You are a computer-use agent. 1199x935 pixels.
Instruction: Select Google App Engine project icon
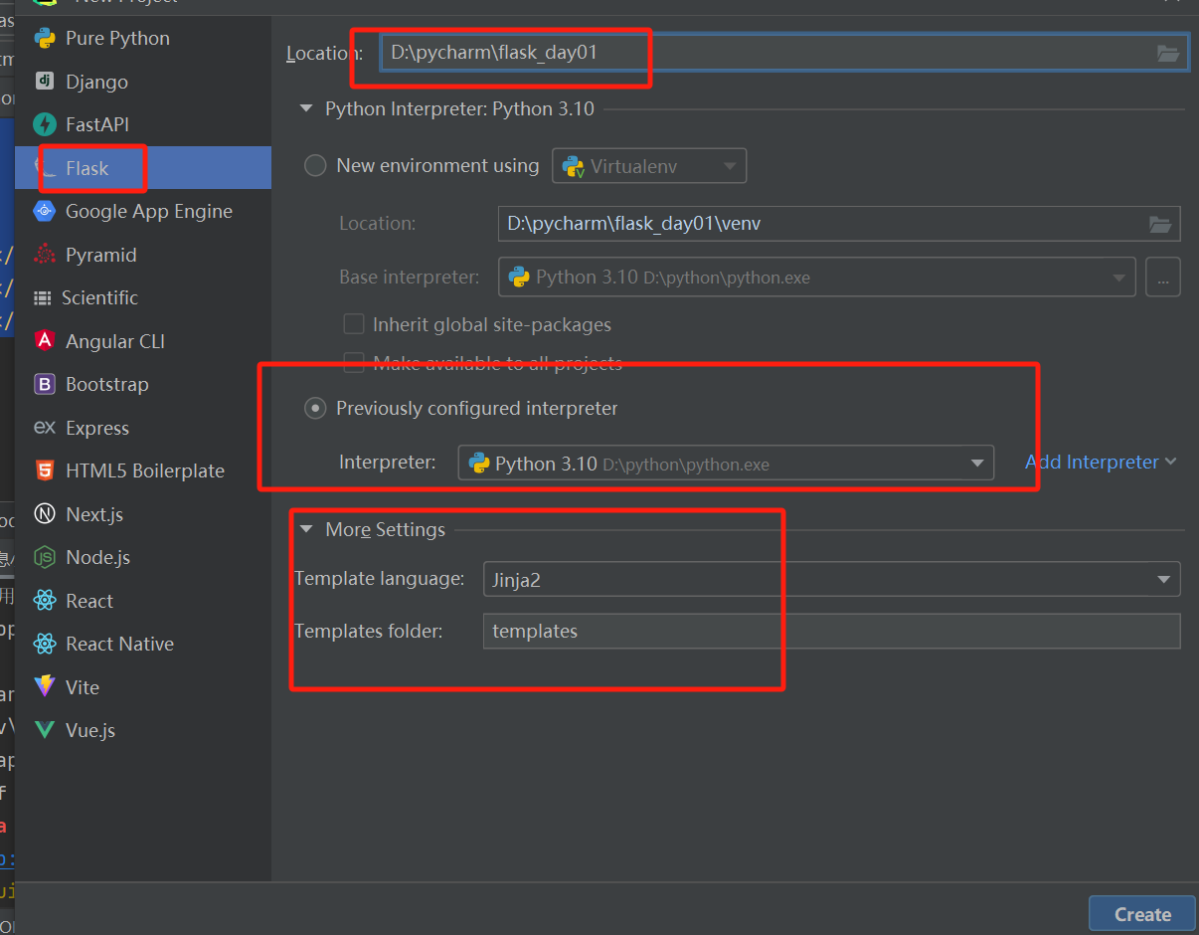click(x=45, y=211)
